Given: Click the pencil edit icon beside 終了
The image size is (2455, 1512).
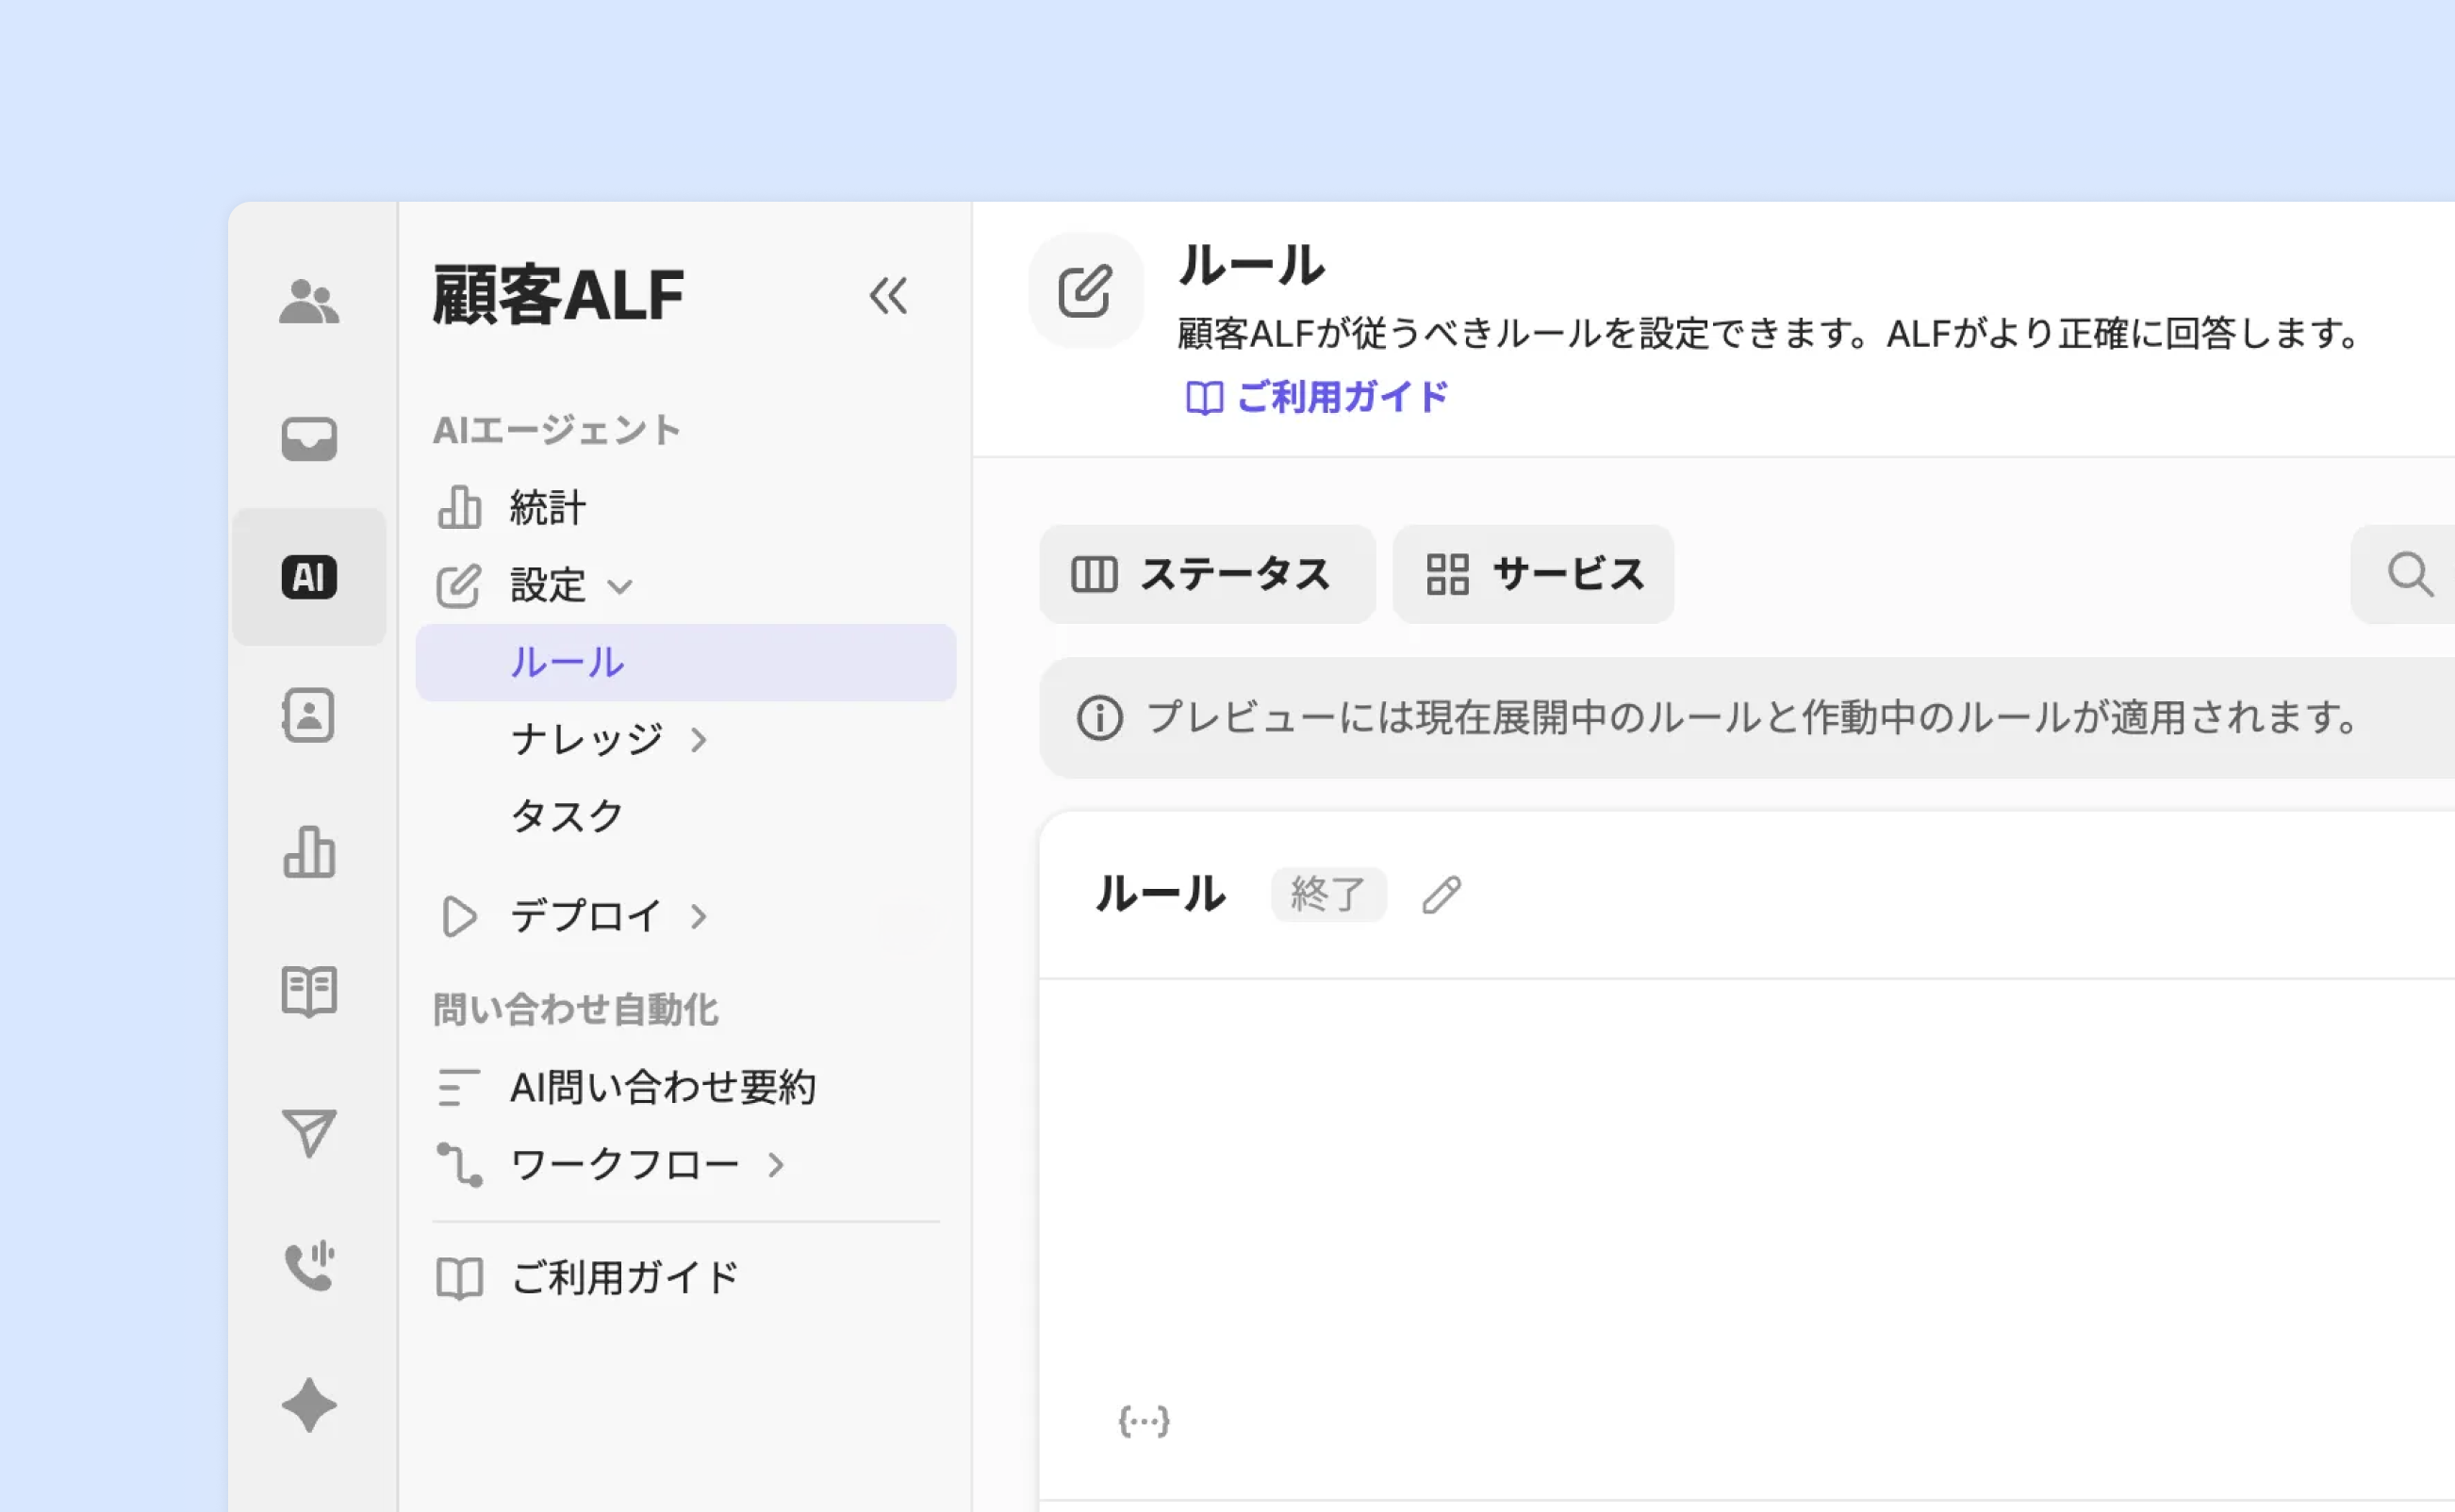Looking at the screenshot, I should coord(1441,895).
